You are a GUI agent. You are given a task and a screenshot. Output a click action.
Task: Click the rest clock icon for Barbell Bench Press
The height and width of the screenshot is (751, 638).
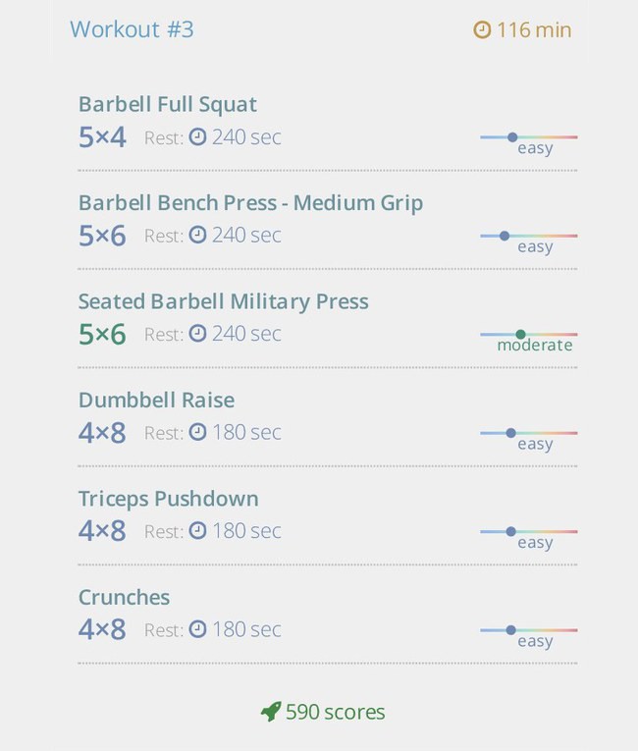coord(197,236)
